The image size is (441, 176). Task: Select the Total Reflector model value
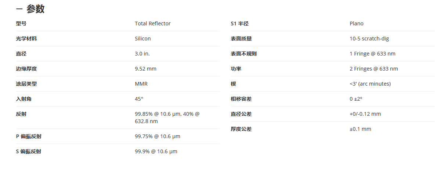153,24
